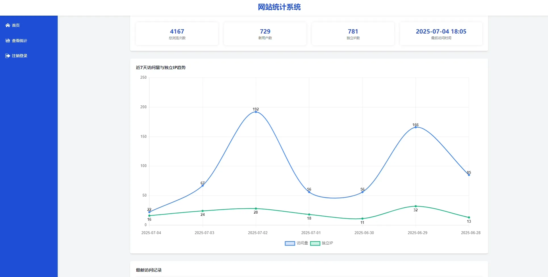This screenshot has height=277, width=548.
Task: Select the home icon in the sidebar
Action: pyautogui.click(x=8, y=25)
